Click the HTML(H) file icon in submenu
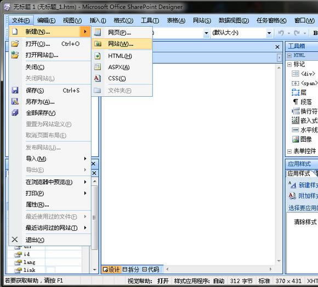Viewport: 318px width, 287px height. (98, 56)
